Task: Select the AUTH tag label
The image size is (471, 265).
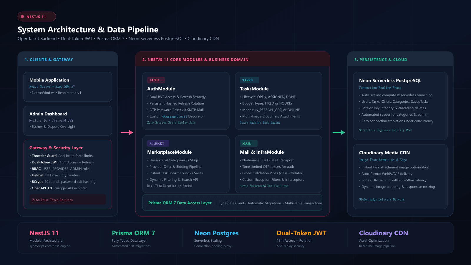Action: (x=156, y=80)
